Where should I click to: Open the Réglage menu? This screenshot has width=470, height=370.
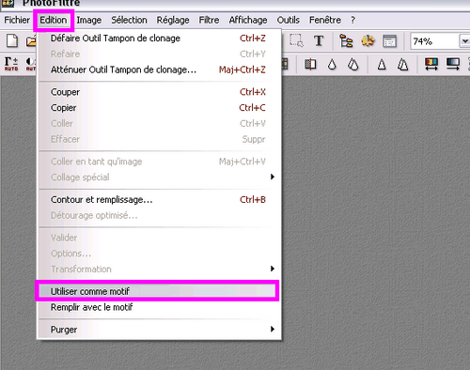(x=173, y=20)
